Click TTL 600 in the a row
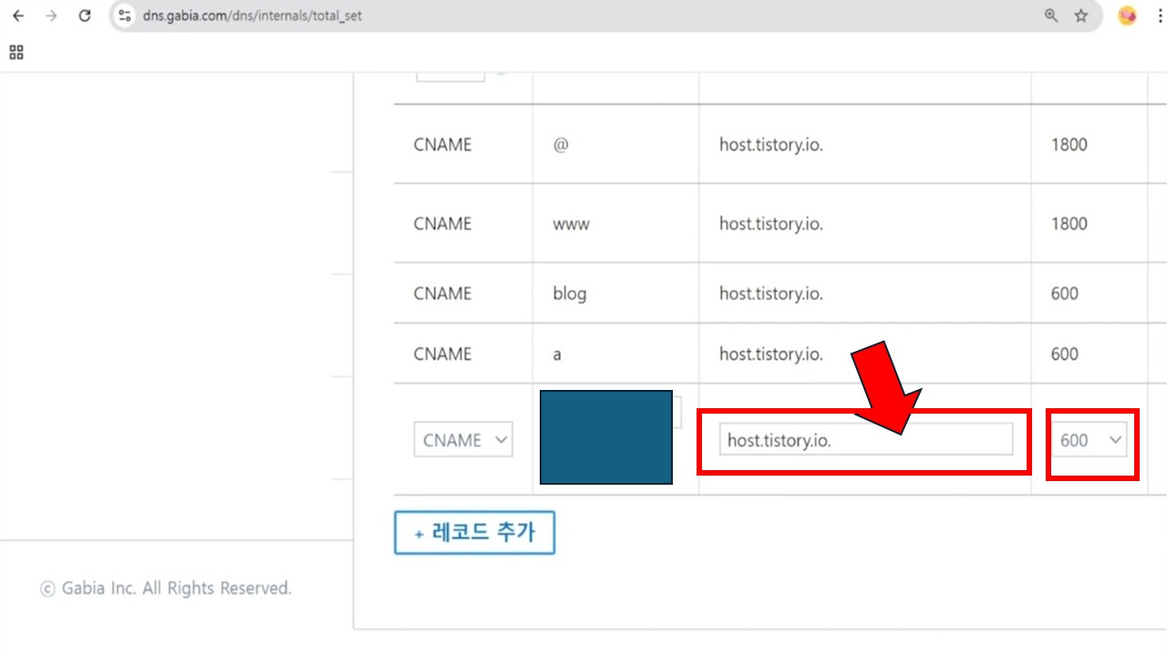 (x=1065, y=354)
